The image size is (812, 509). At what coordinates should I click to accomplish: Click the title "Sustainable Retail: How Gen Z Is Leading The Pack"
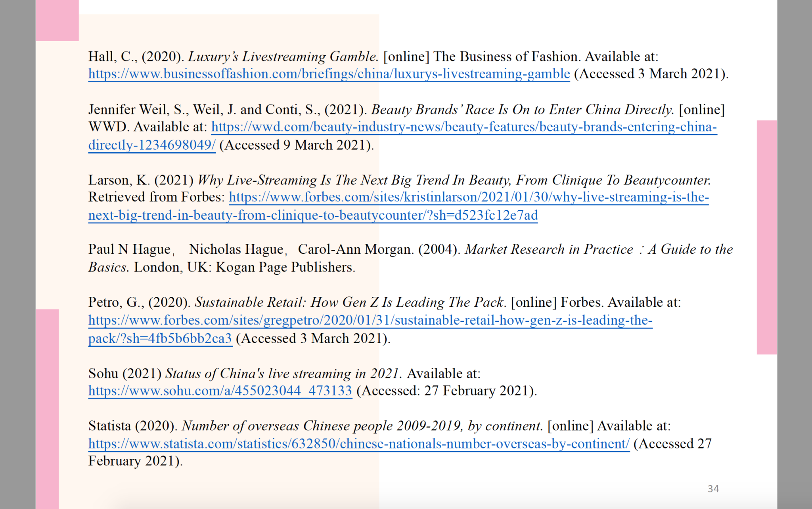[x=349, y=302]
